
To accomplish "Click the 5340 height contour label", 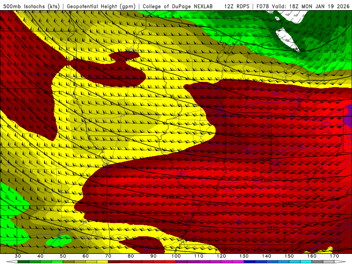I will coord(265,159).
